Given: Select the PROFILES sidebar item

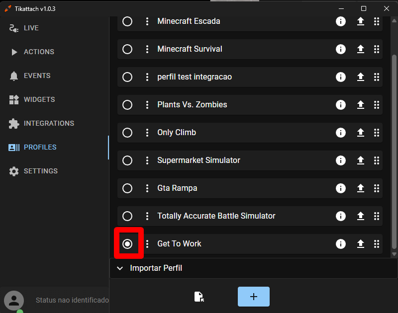Looking at the screenshot, I should click(54, 147).
